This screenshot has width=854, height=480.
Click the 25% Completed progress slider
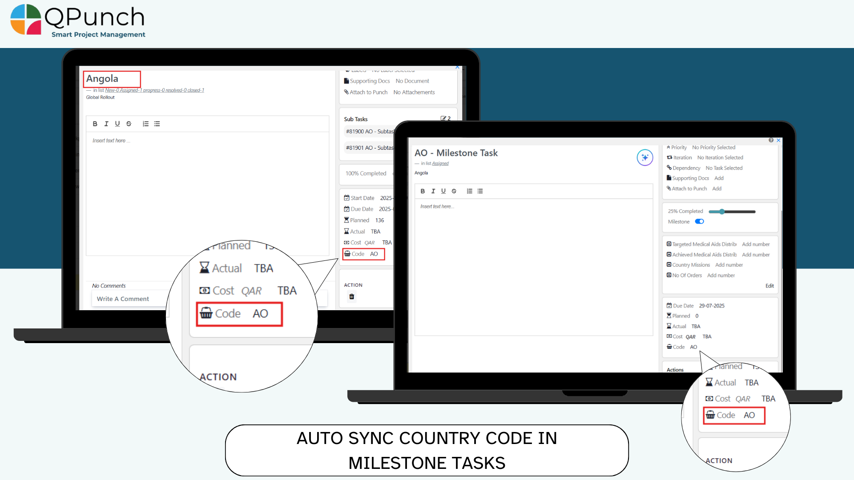(732, 212)
